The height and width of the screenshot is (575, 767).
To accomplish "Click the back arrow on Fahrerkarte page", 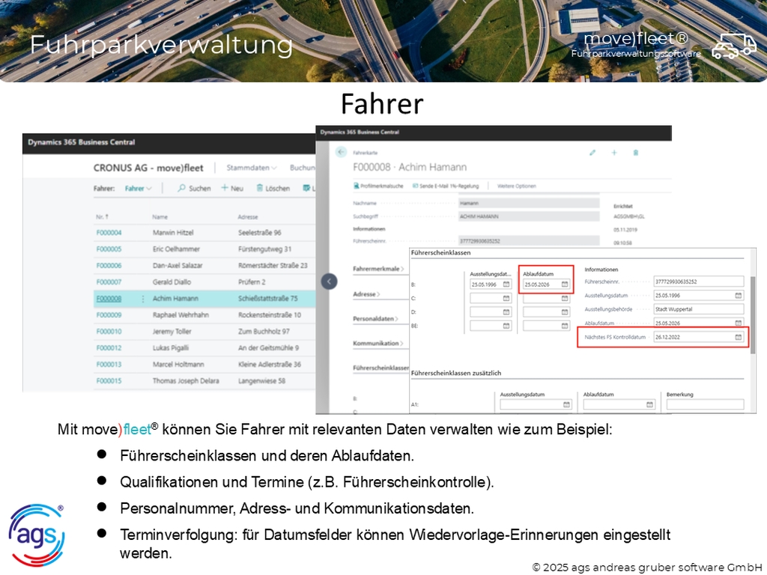I will tap(341, 152).
